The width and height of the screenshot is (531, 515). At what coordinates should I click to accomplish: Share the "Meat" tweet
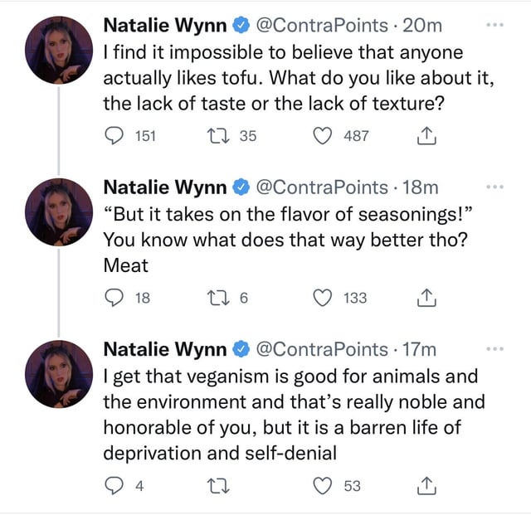click(x=425, y=298)
